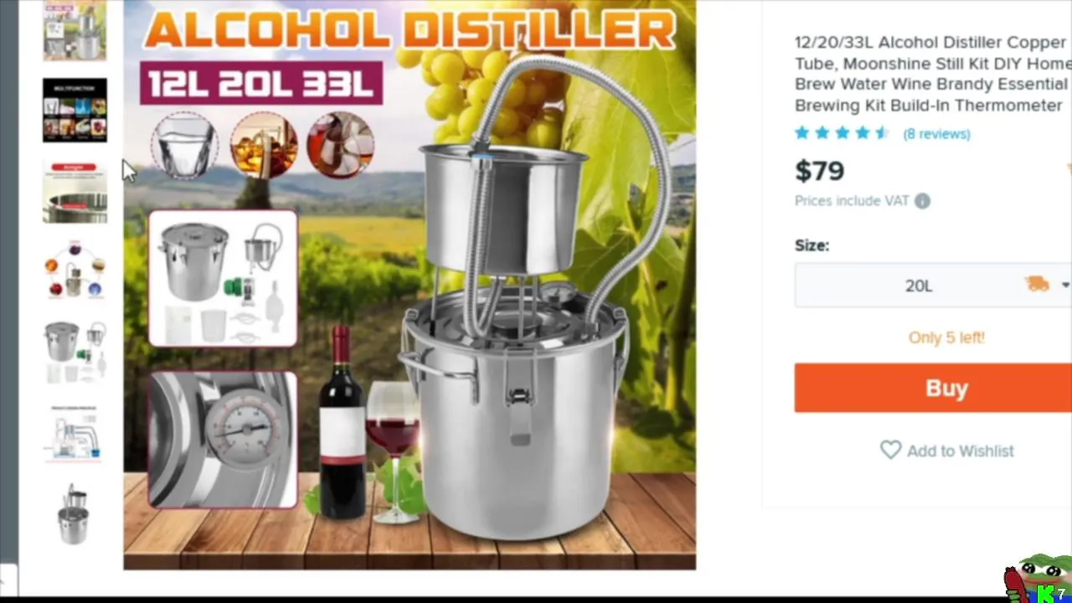Select the blue product usage thumbnail
The height and width of the screenshot is (603, 1072).
(75, 433)
